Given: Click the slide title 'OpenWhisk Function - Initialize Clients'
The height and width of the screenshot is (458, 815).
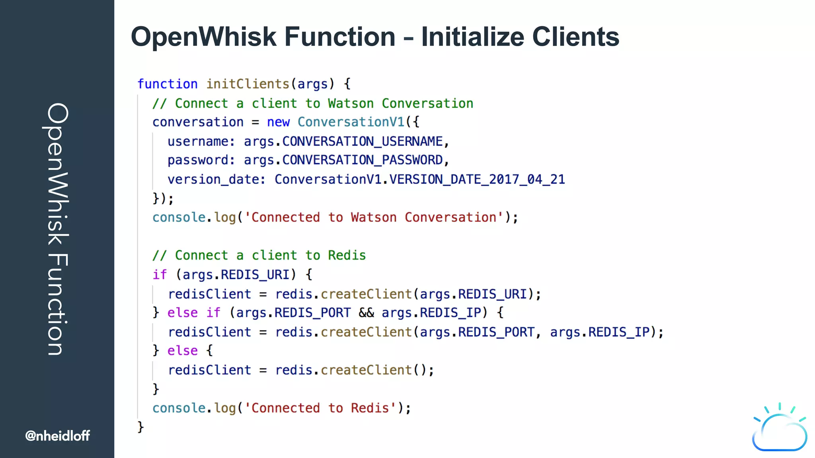Looking at the screenshot, I should click(374, 37).
